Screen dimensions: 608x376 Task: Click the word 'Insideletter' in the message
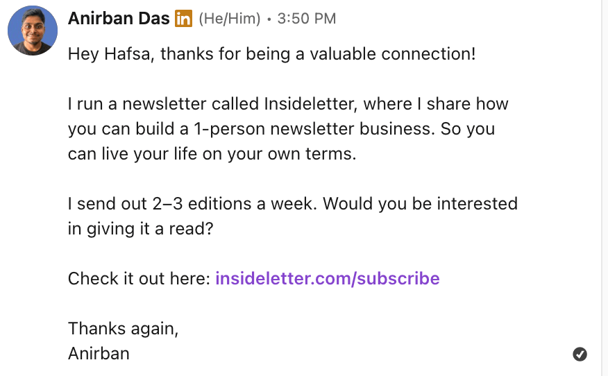pos(310,104)
